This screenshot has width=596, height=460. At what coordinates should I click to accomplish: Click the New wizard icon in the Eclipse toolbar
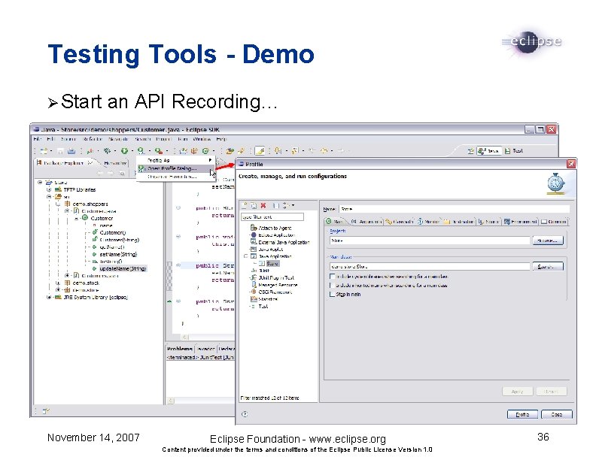pos(44,150)
